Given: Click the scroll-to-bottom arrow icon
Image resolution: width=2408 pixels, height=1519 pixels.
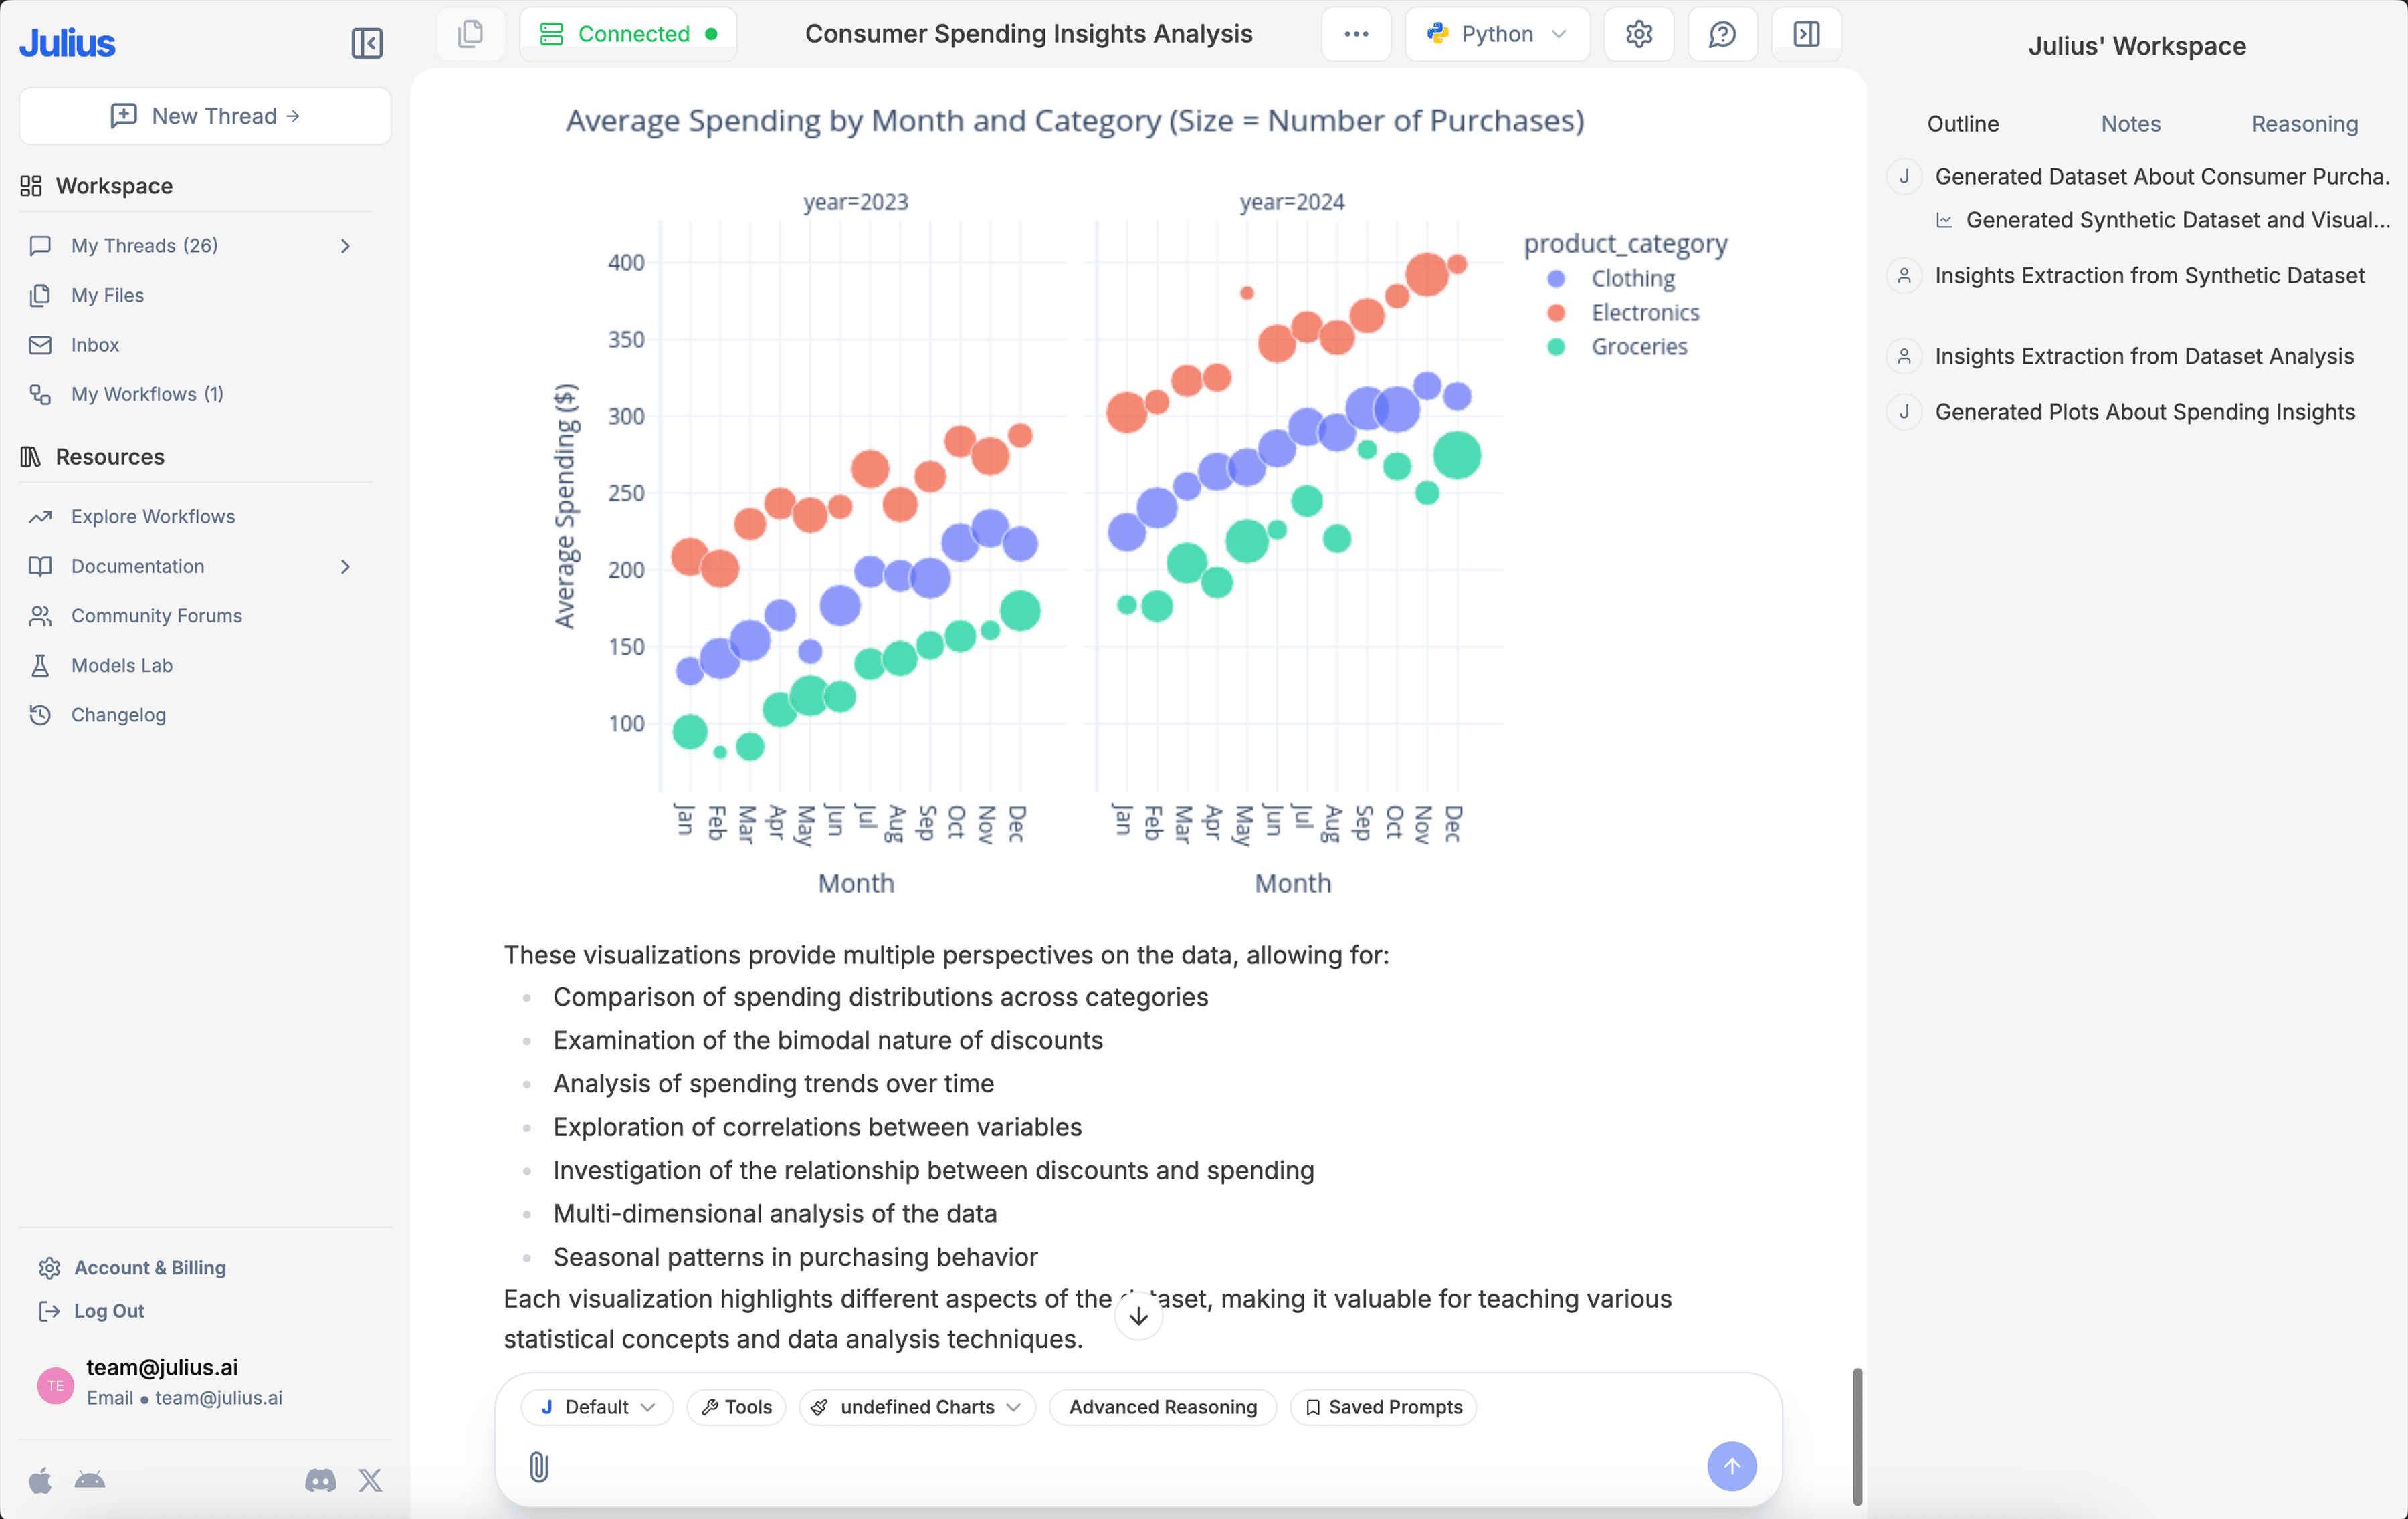Looking at the screenshot, I should coord(1138,1316).
